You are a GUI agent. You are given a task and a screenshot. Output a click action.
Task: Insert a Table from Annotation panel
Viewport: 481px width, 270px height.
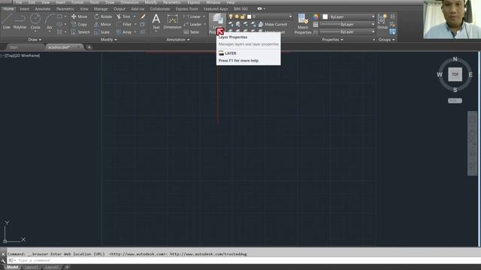[x=192, y=31]
